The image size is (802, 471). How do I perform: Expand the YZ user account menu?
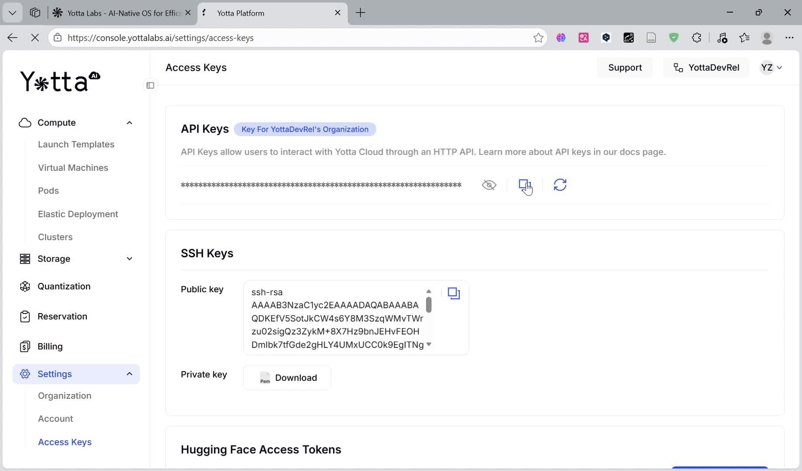click(x=771, y=68)
